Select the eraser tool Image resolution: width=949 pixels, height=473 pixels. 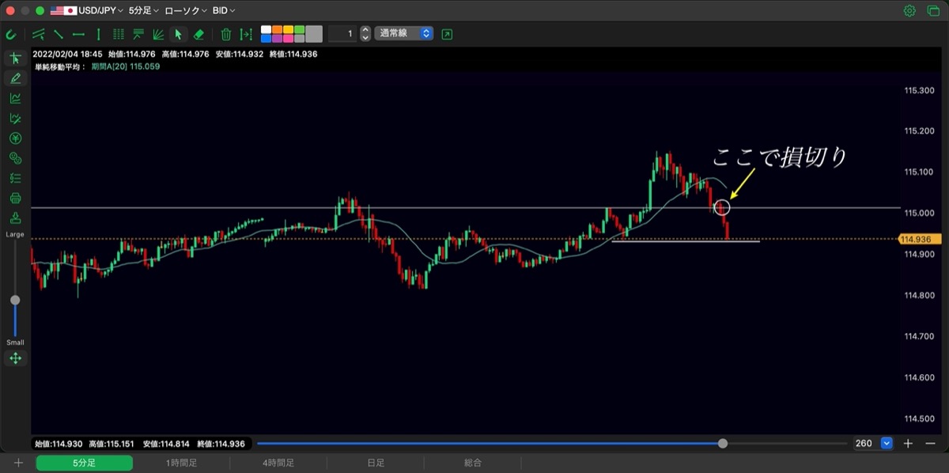(x=198, y=34)
